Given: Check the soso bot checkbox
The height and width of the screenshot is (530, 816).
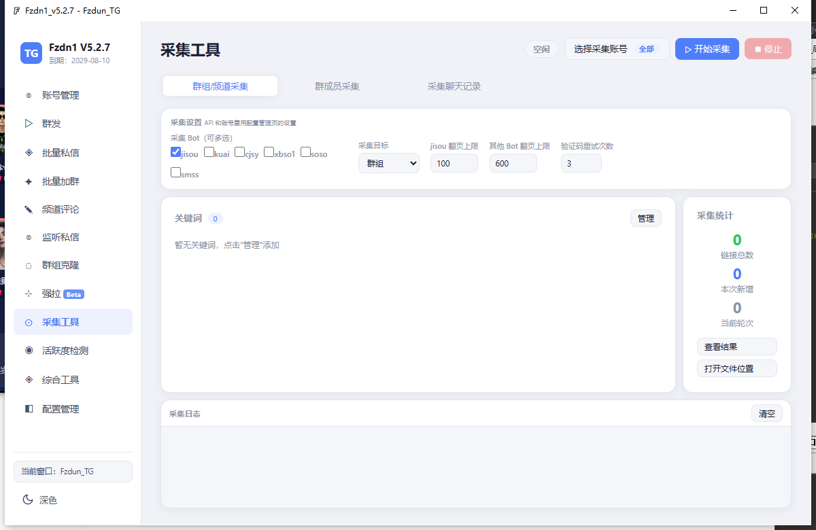Looking at the screenshot, I should coord(305,152).
